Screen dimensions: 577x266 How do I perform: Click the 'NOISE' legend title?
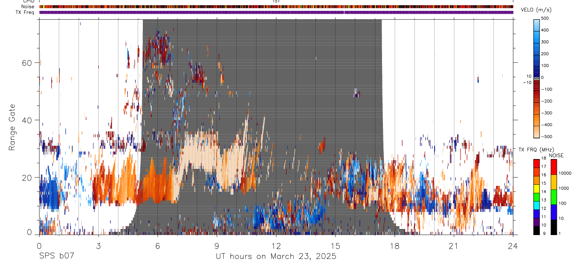coord(555,155)
